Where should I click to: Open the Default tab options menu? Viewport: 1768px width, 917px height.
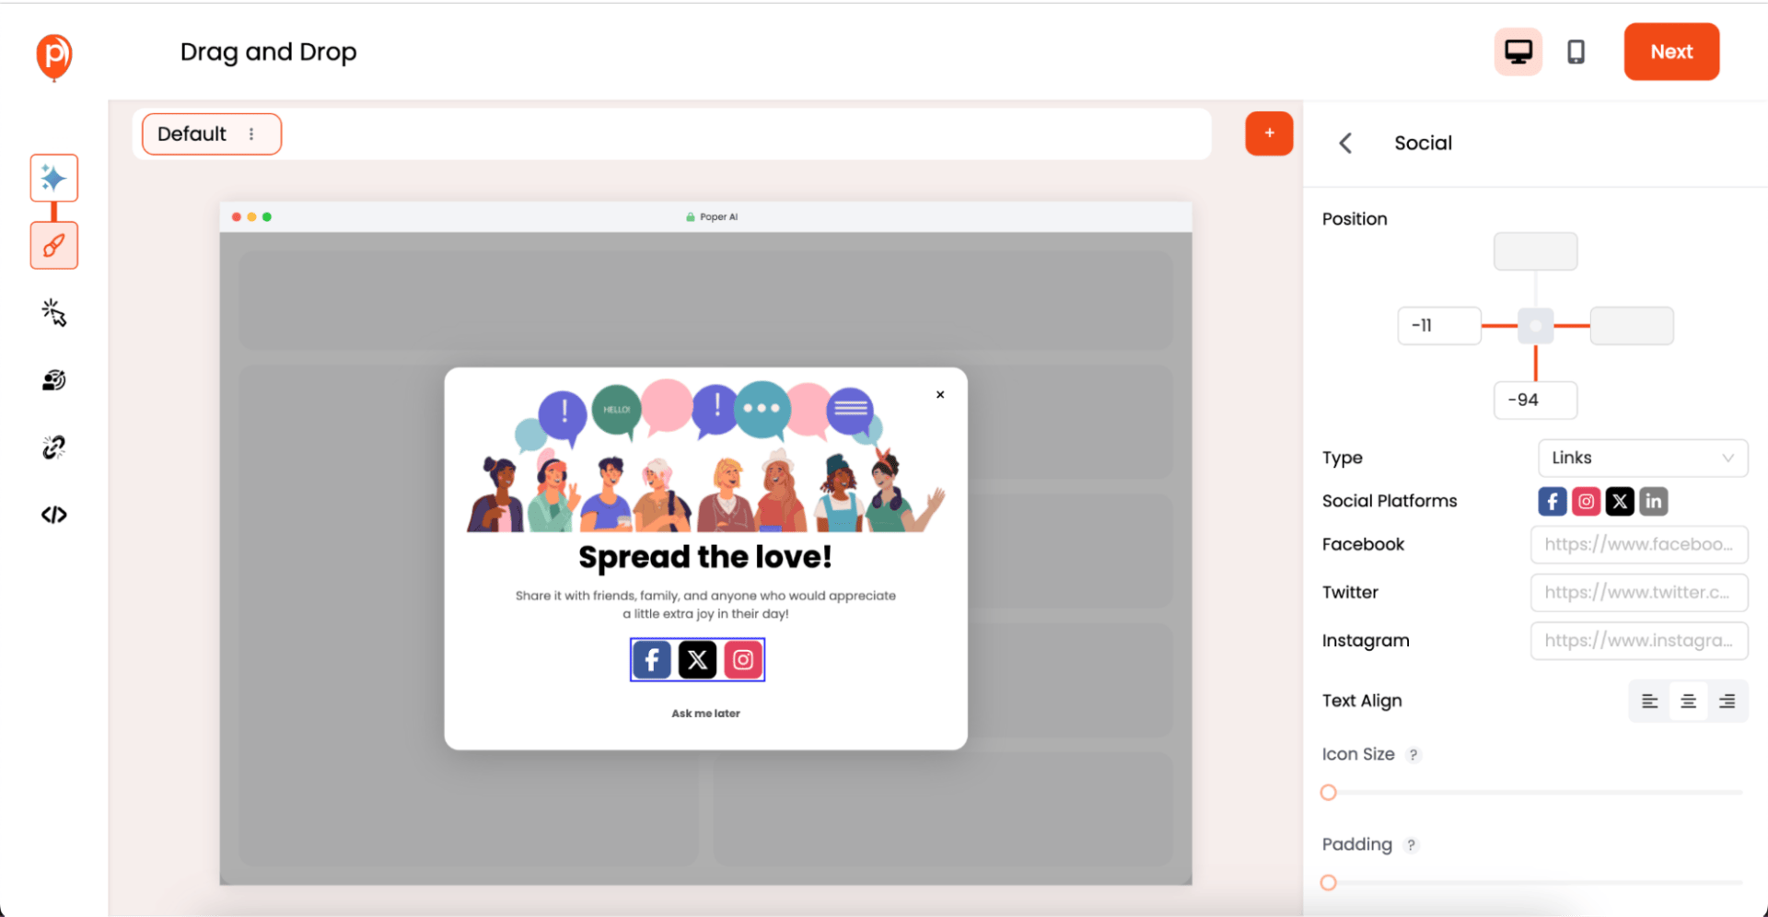point(251,134)
